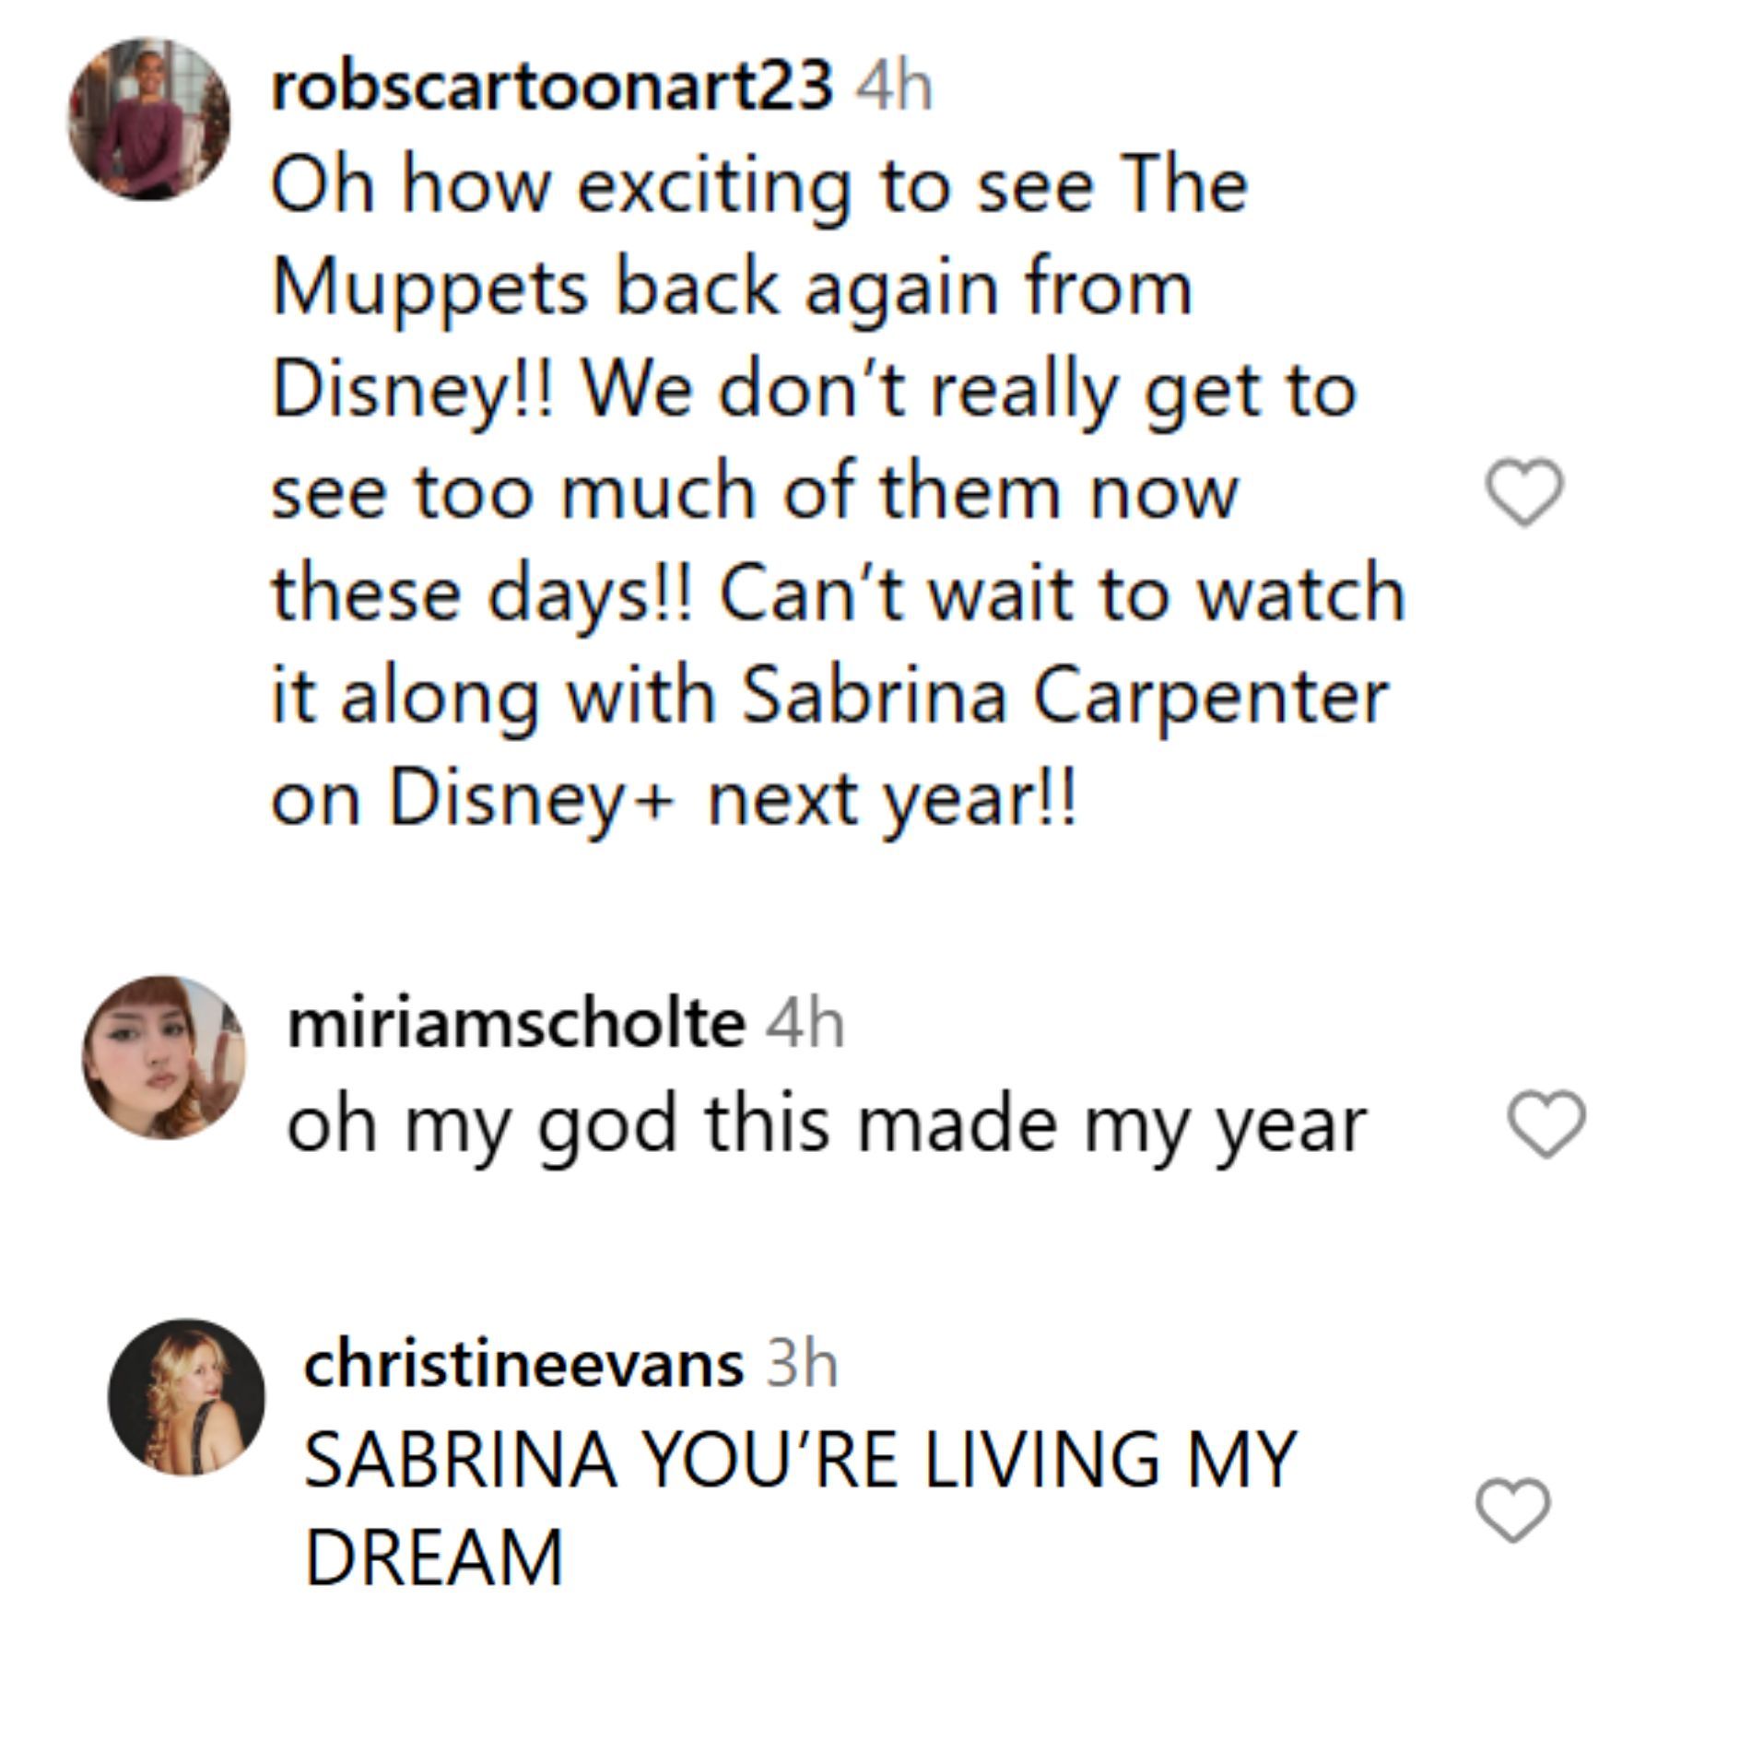Click 'Sabrina Carpenter' in the first comment
The width and height of the screenshot is (1751, 1751).
1064,696
